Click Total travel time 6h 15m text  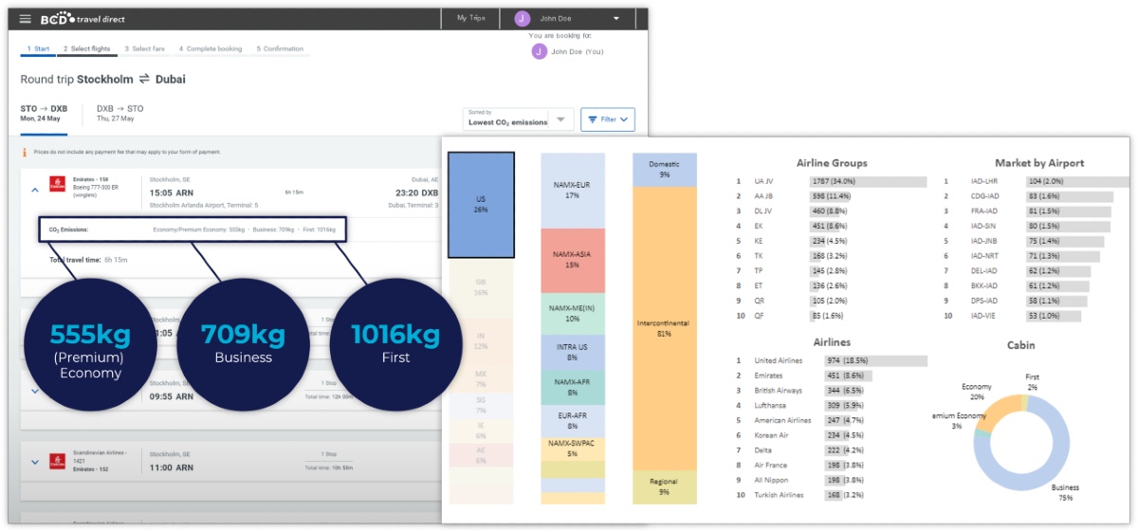click(88, 260)
